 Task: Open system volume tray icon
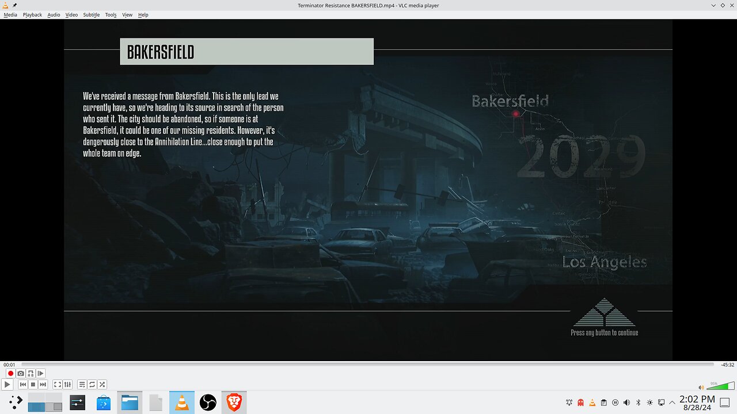(x=626, y=402)
